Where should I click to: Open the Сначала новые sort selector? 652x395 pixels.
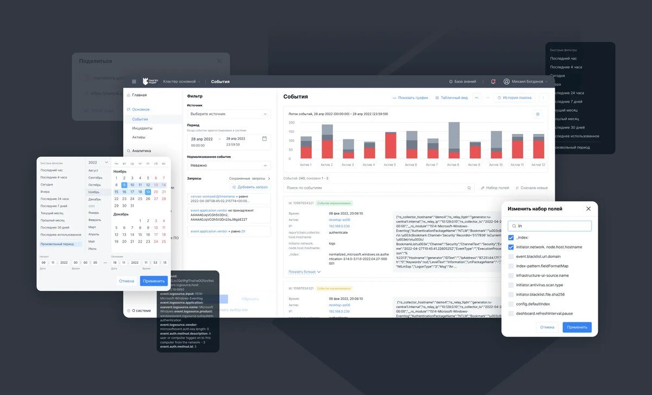[x=531, y=188]
